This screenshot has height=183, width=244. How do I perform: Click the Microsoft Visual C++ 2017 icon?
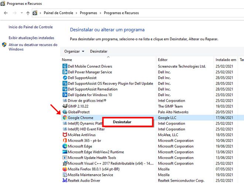65,163
